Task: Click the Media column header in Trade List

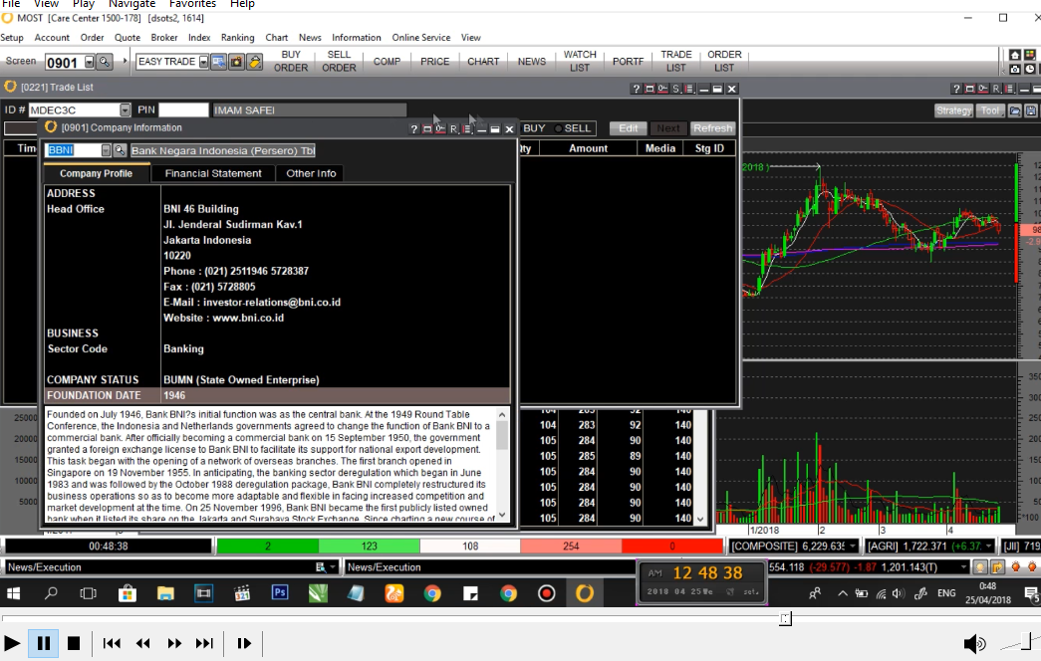Action: coord(659,148)
